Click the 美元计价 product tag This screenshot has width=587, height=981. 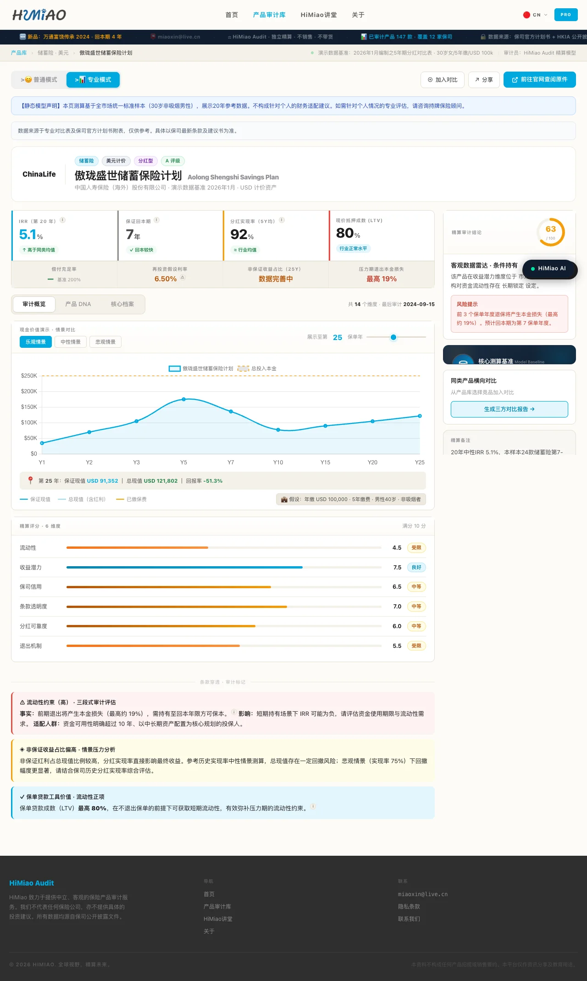pyautogui.click(x=116, y=161)
